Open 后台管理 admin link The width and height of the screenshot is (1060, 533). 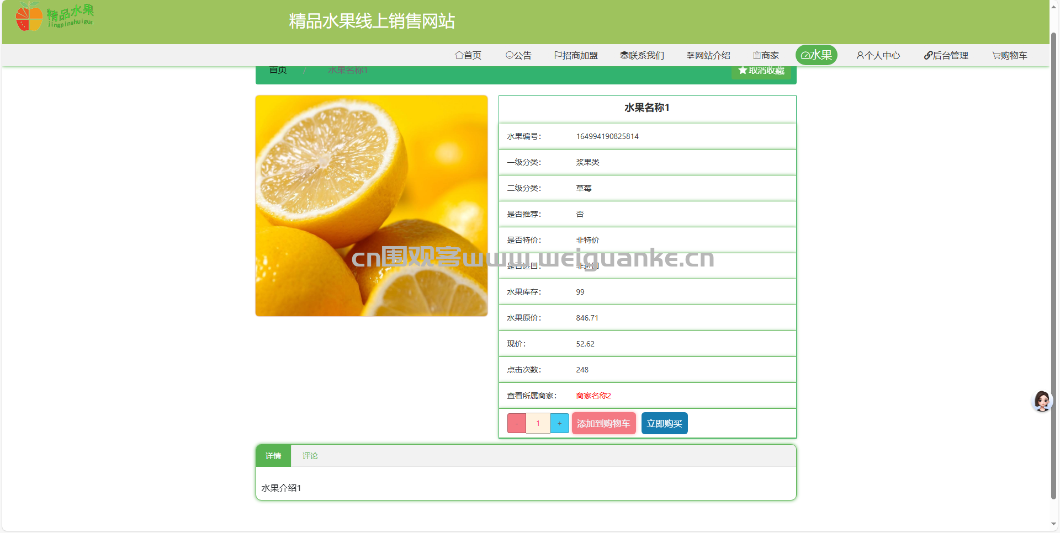[946, 55]
